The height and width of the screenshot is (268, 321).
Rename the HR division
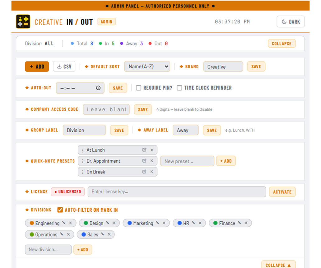point(193,223)
